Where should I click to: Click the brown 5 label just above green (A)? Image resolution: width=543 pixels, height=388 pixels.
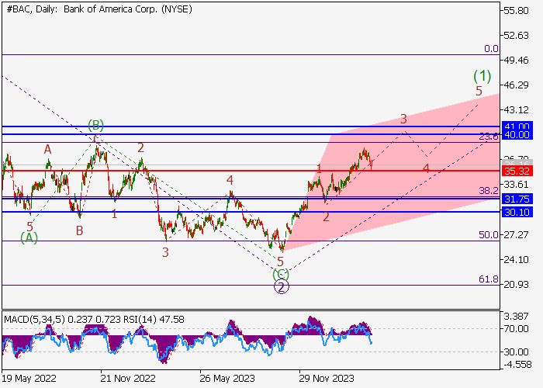(29, 227)
